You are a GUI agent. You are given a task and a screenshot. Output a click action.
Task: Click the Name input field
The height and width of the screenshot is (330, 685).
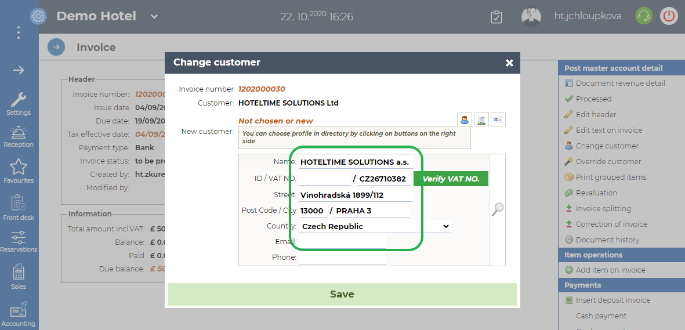[356, 162]
